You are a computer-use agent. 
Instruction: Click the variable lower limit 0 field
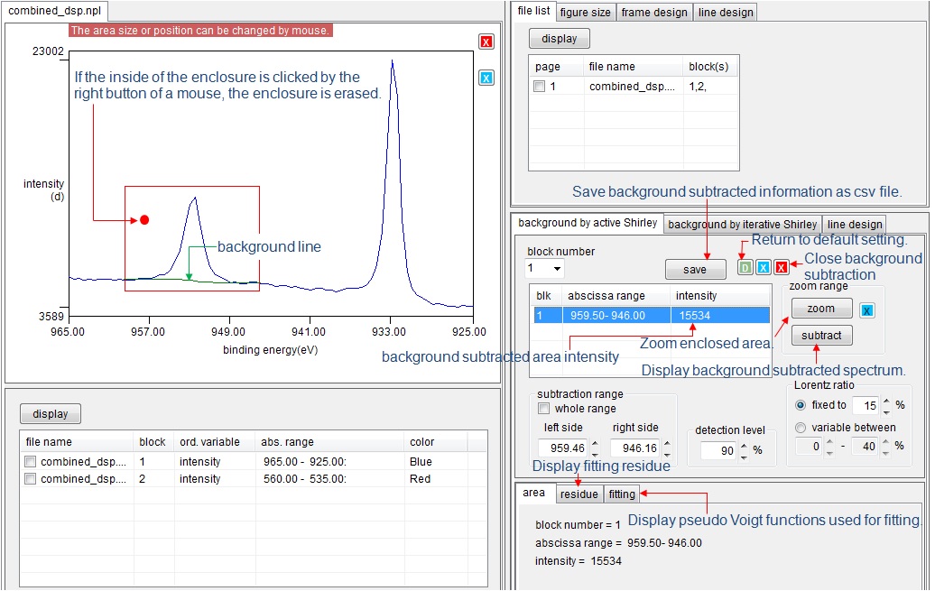[810, 446]
